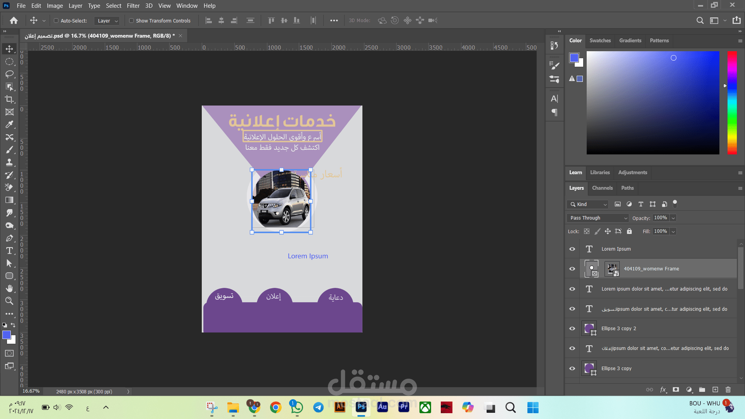Screen dimensions: 745x419
Task: Open the more options ellipsis in options bar
Action: pos(334,21)
